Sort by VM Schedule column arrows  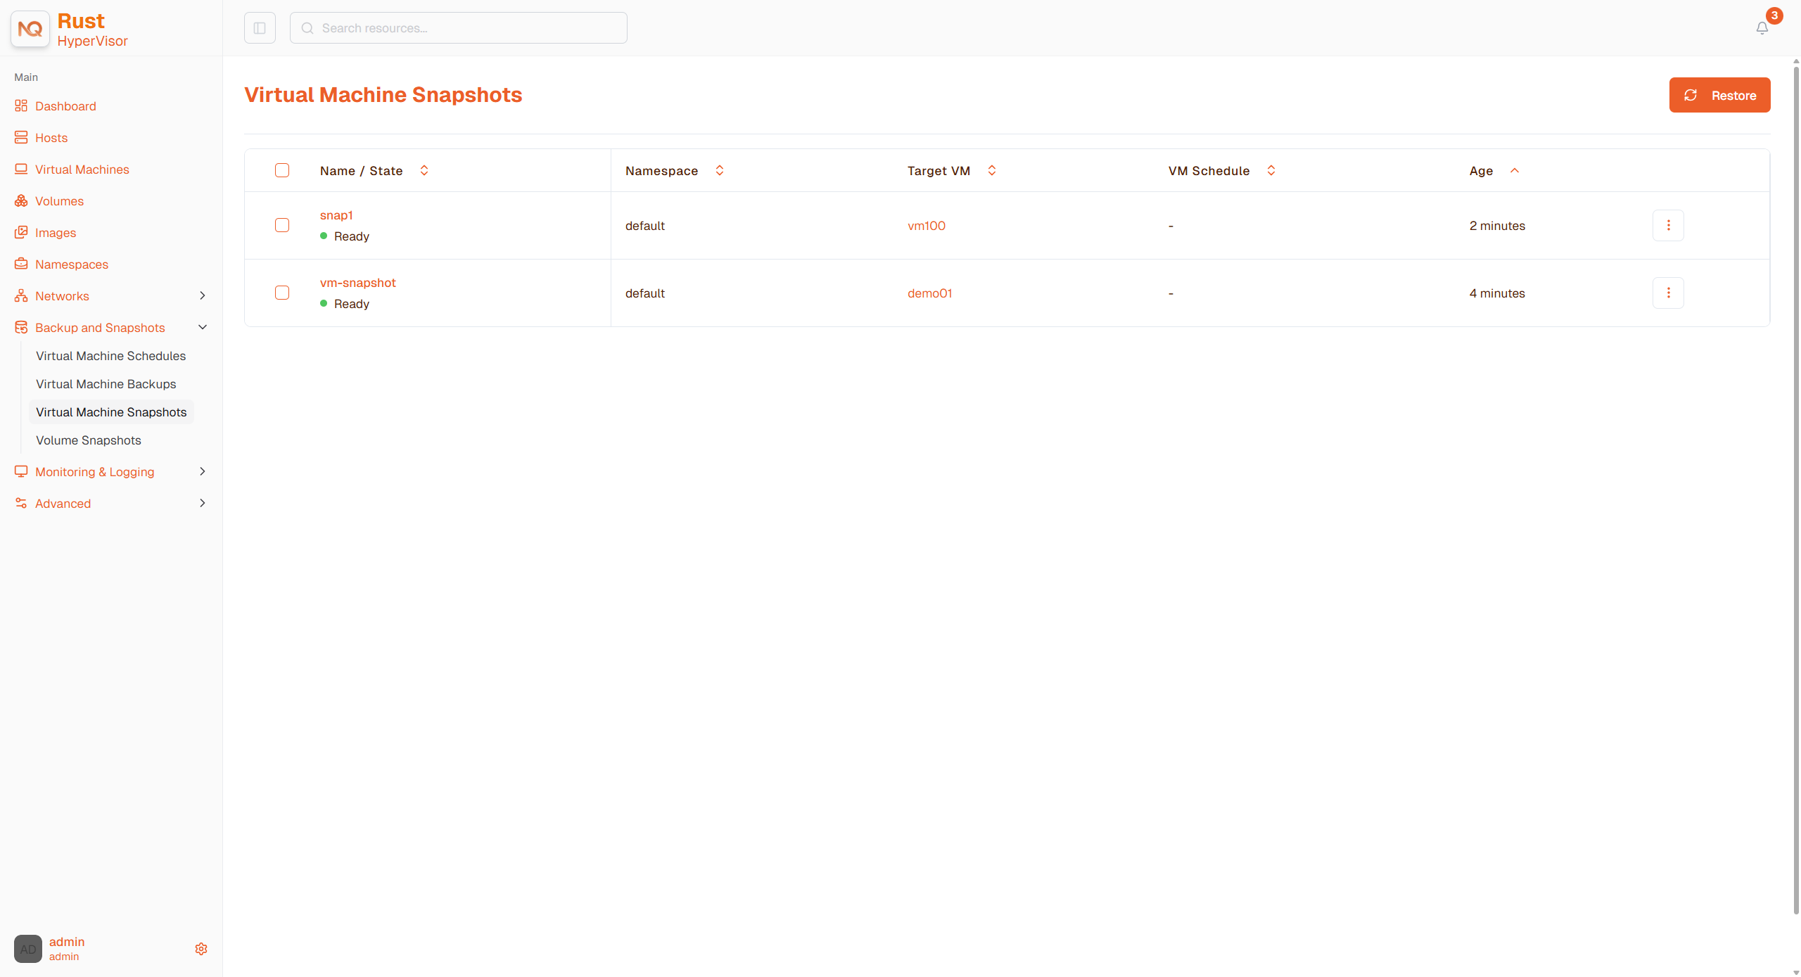[x=1271, y=170]
